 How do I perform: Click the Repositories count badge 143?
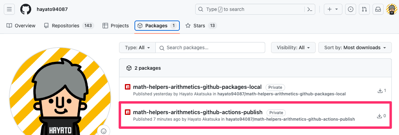click(x=88, y=26)
